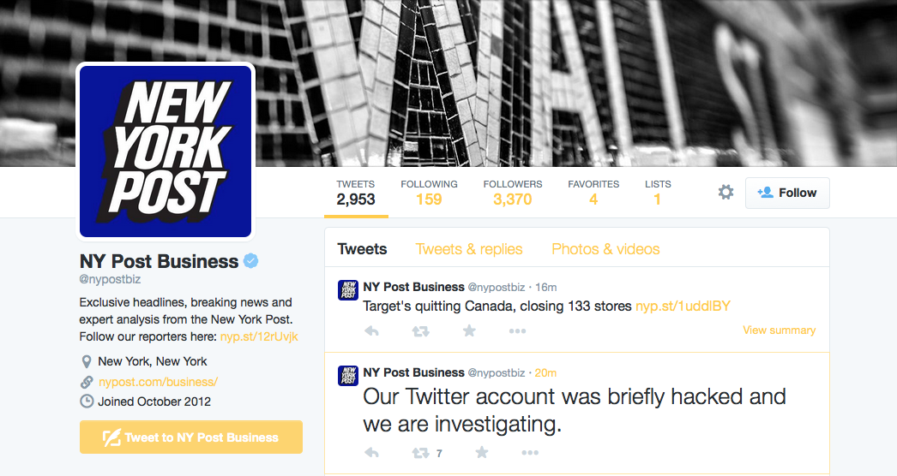The image size is (897, 476).
Task: Reply to the Target quitting Canada tweet
Action: [x=371, y=331]
